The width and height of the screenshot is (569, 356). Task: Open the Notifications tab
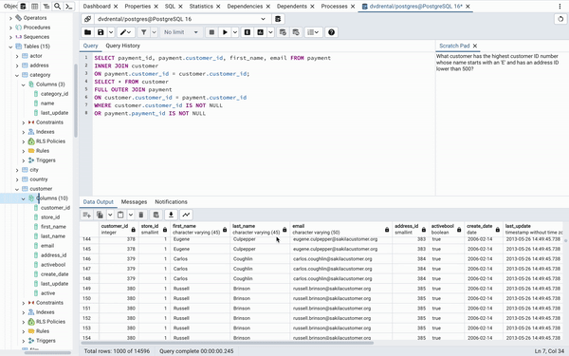pyautogui.click(x=171, y=202)
